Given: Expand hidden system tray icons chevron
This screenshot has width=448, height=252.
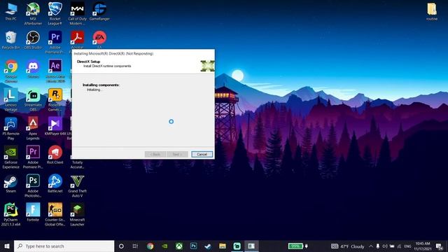Looking at the screenshot, I should pyautogui.click(x=371, y=246).
